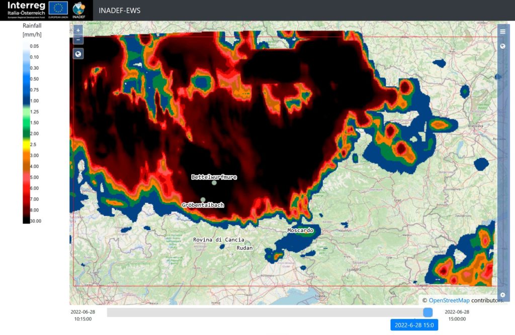Click the globe icon in right sidebar
The height and width of the screenshot is (335, 515).
[x=502, y=46]
